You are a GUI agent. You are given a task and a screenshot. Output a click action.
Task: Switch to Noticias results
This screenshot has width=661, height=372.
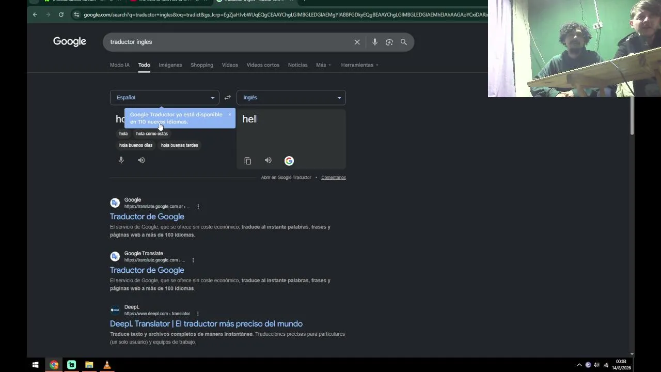297,65
